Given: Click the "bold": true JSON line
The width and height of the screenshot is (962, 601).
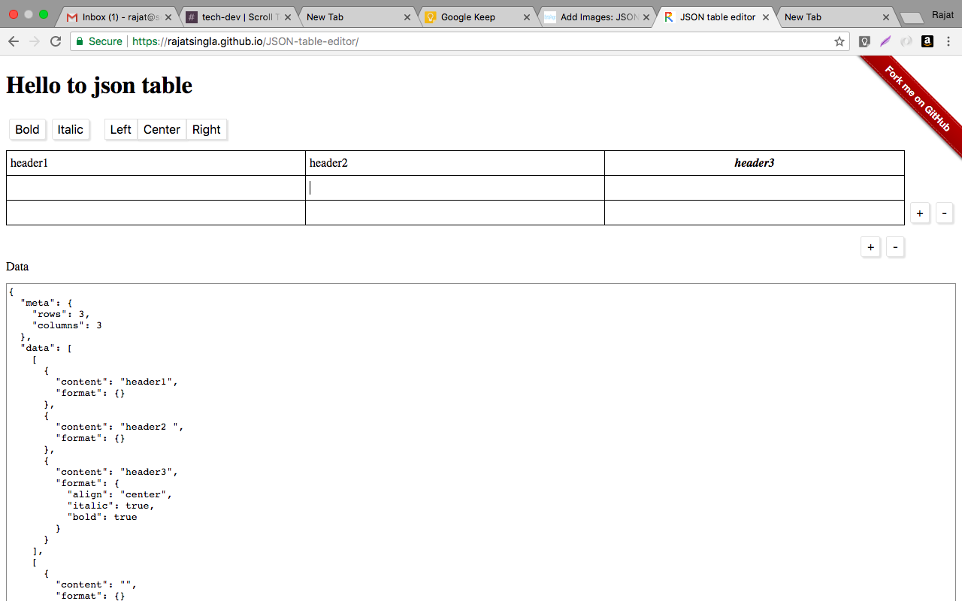Looking at the screenshot, I should [102, 517].
